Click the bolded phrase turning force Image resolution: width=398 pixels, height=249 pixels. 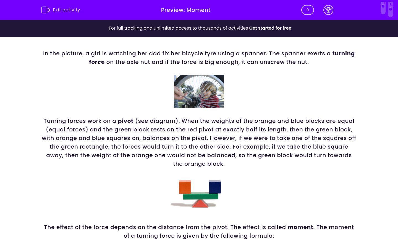coord(343,53)
